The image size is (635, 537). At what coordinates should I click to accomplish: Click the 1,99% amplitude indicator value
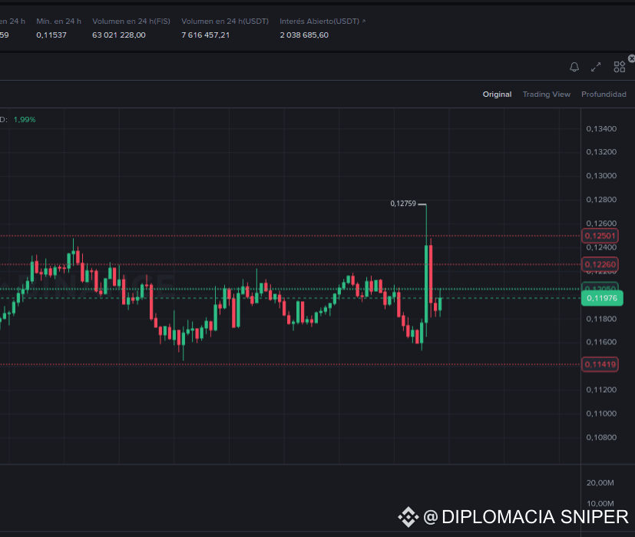click(25, 120)
